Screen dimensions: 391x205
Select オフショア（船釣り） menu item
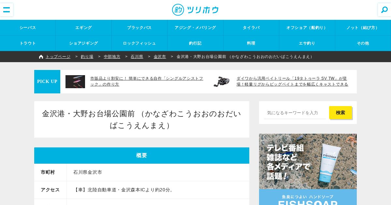click(x=307, y=28)
